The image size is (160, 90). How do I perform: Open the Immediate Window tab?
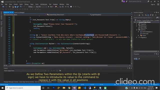(46, 82)
